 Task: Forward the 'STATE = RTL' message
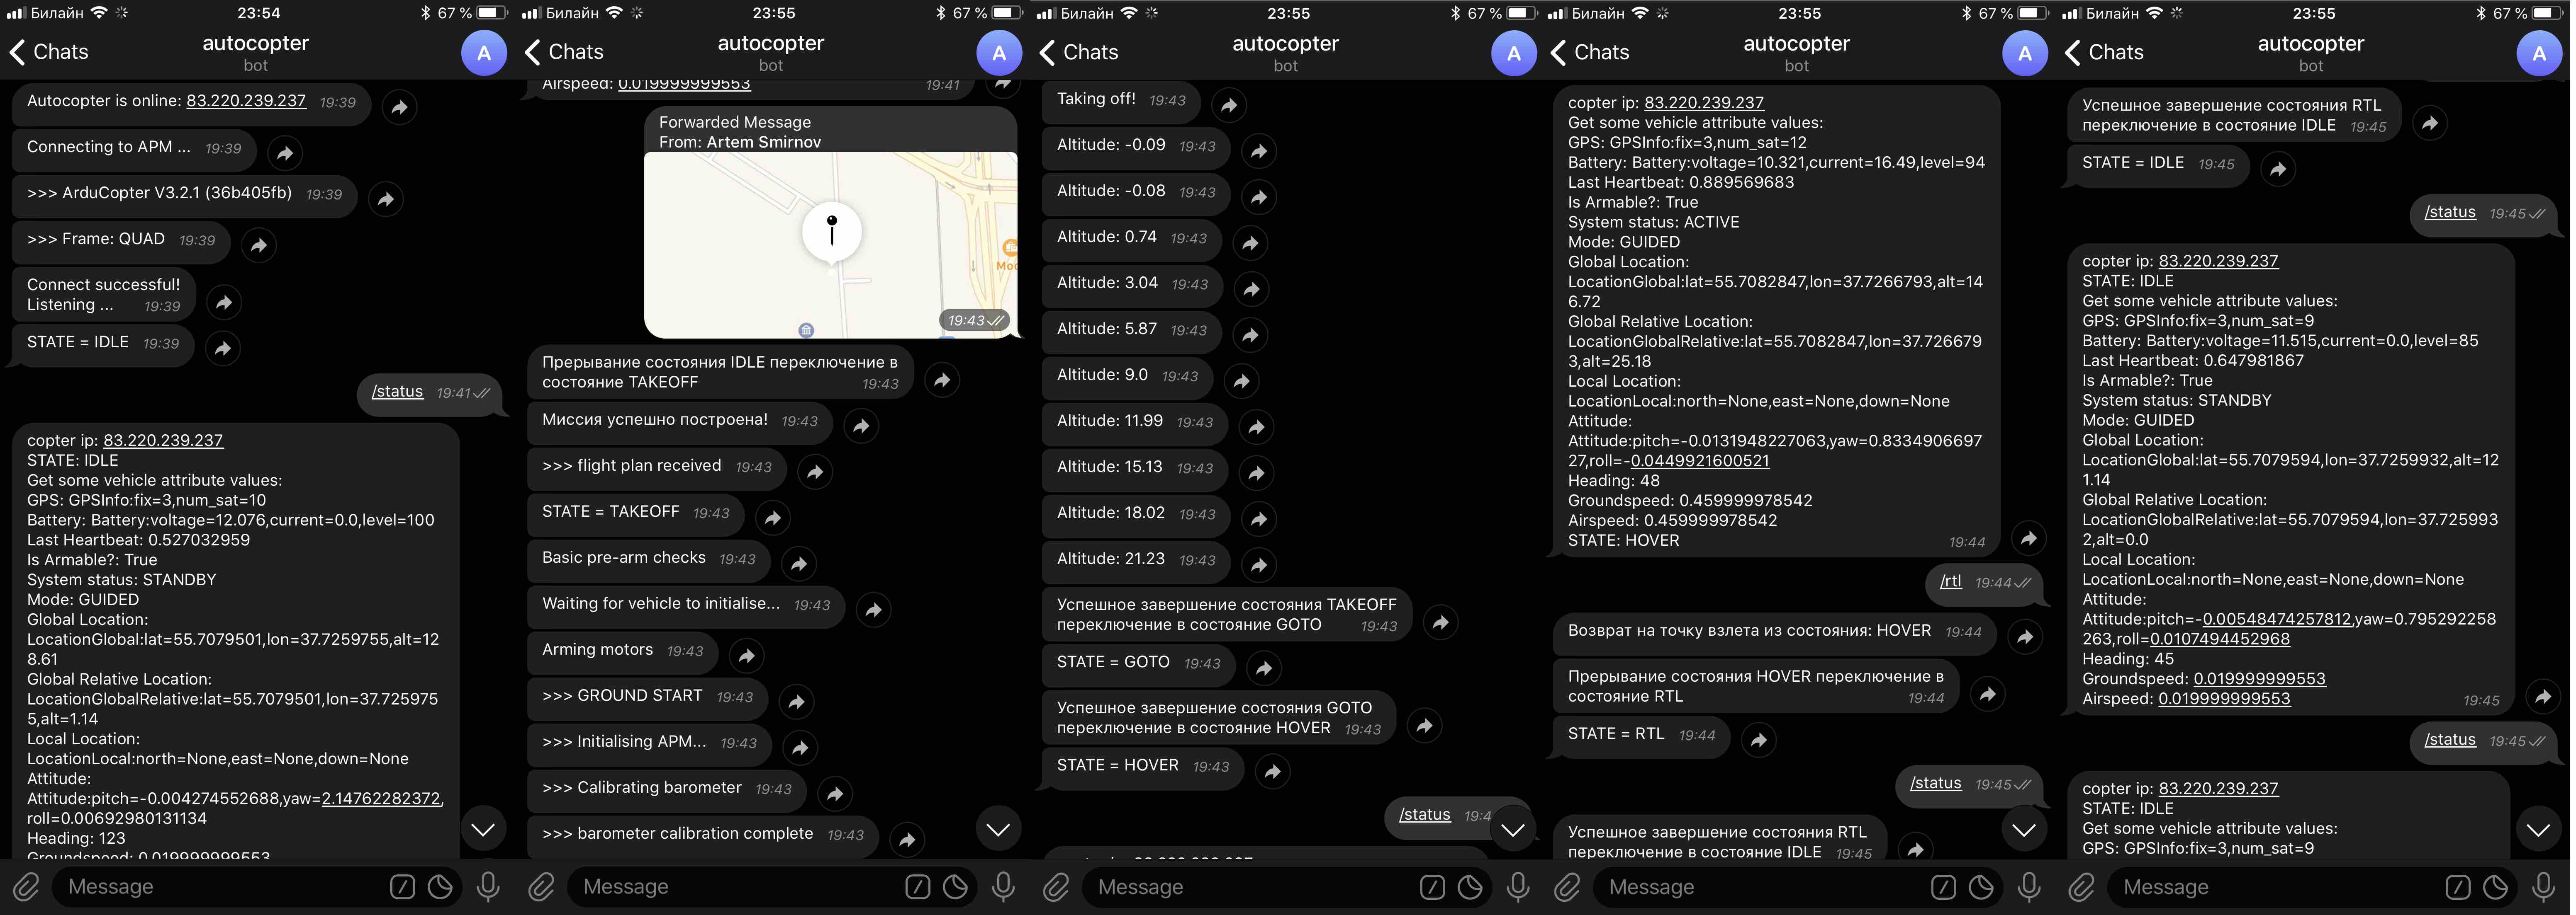(x=1758, y=739)
